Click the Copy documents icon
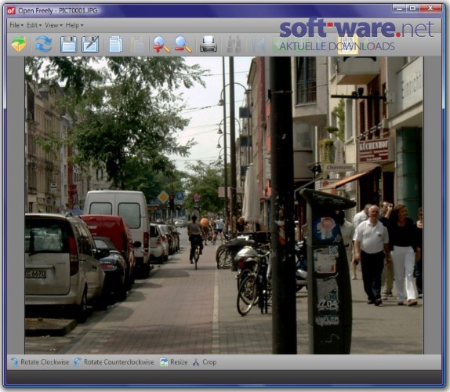 pyautogui.click(x=116, y=44)
